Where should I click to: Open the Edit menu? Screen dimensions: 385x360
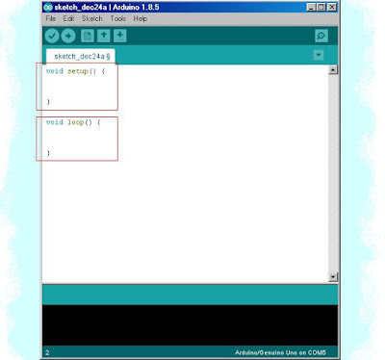tap(68, 18)
